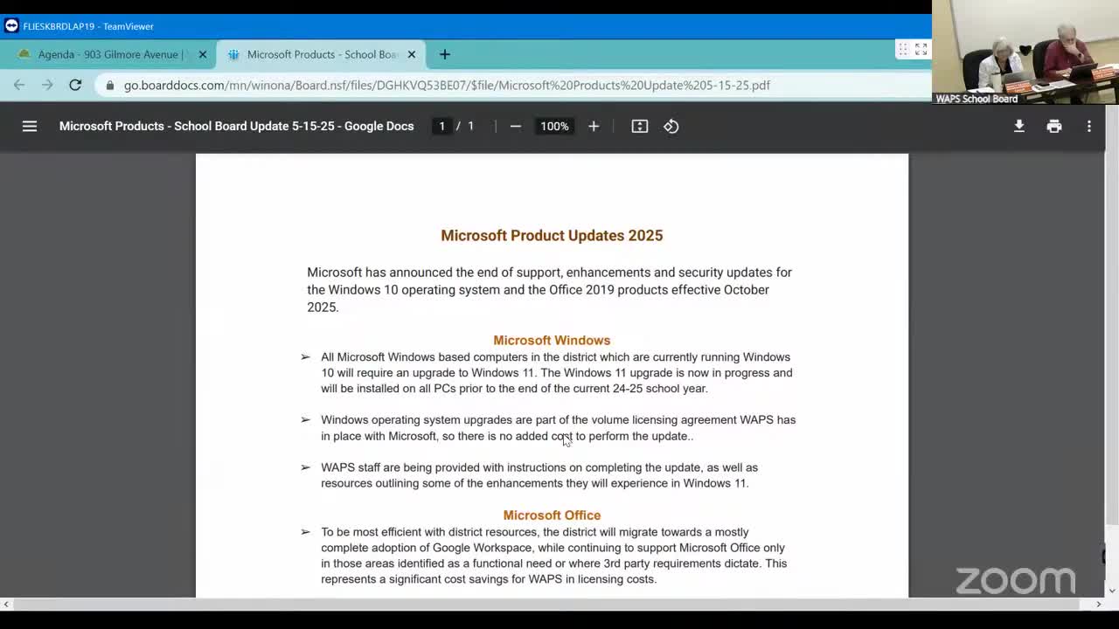The image size is (1119, 629).
Task: Open the PDF viewer sidebar menu
Action: tap(30, 126)
